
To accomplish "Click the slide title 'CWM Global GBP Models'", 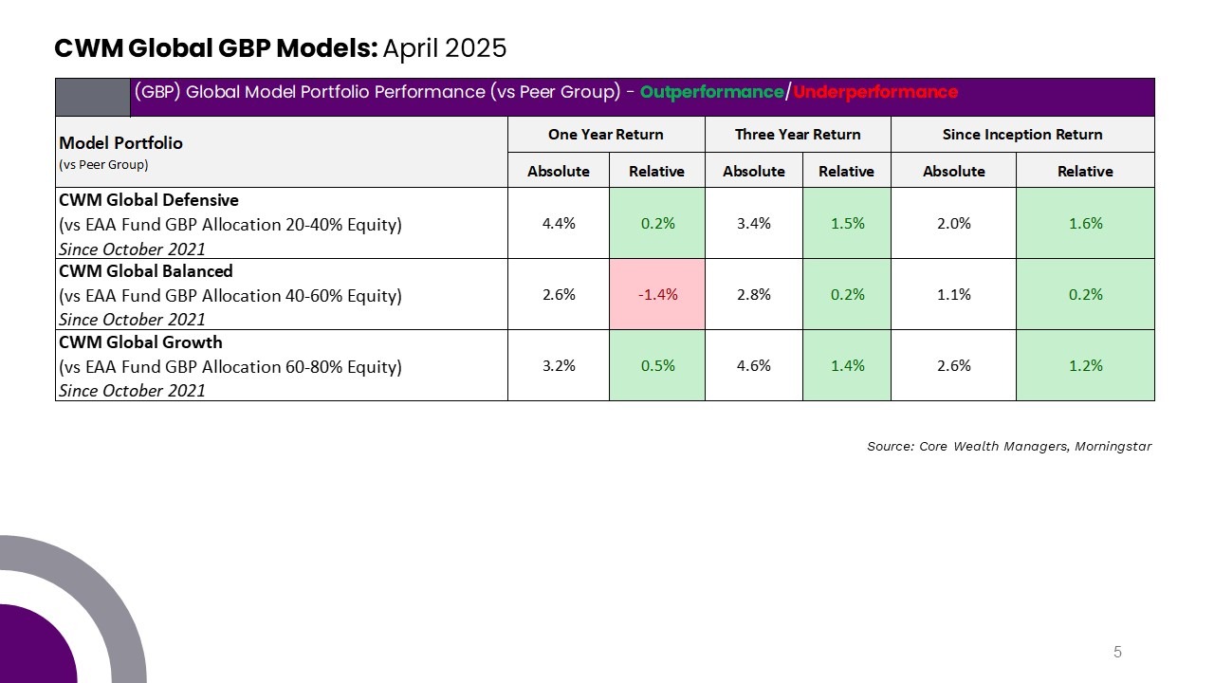I will click(x=215, y=47).
